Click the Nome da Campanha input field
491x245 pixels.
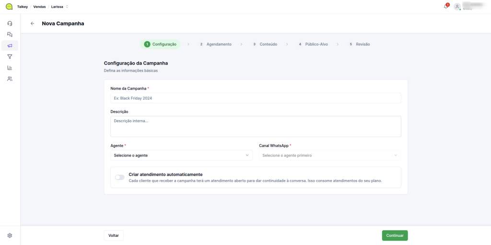click(x=256, y=98)
